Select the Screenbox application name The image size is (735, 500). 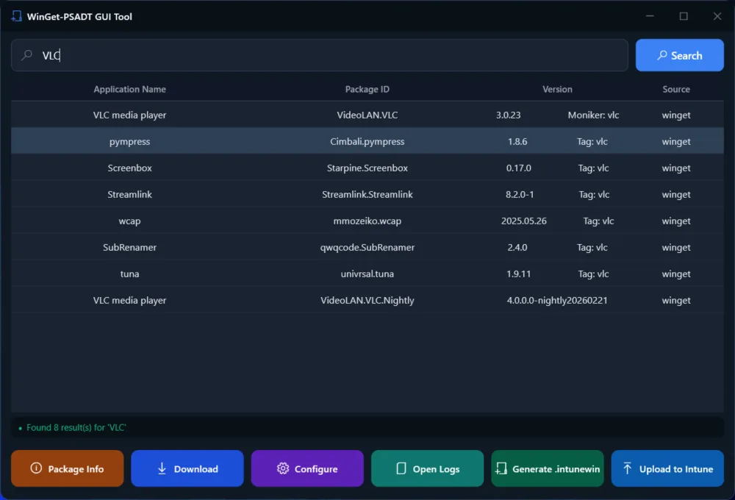[129, 168]
